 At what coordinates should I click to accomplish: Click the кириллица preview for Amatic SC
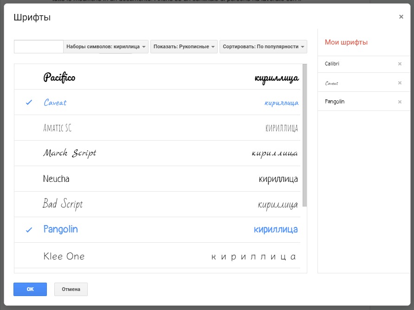tap(282, 128)
